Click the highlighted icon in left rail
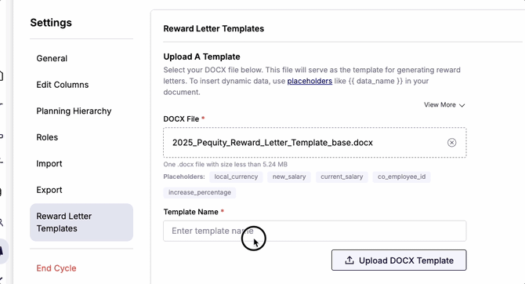The height and width of the screenshot is (284, 525). coord(2,251)
